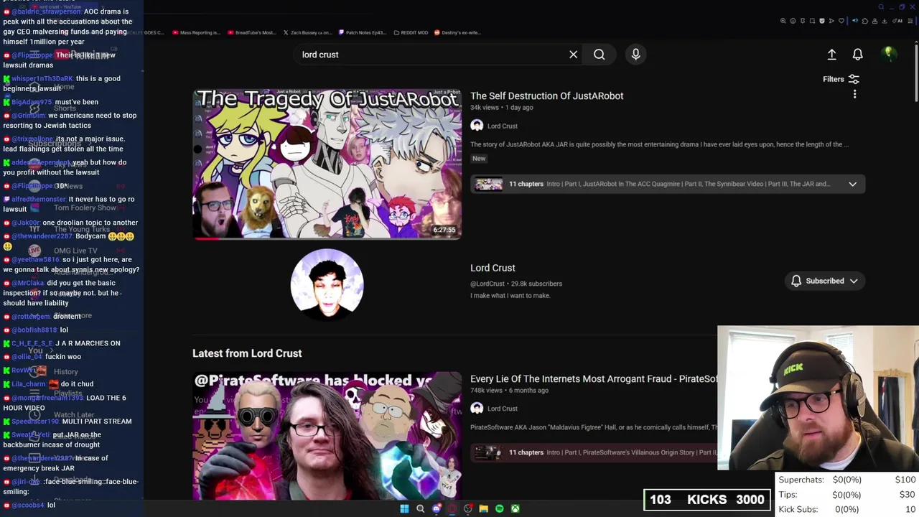Start voice search with the microphone

point(635,55)
